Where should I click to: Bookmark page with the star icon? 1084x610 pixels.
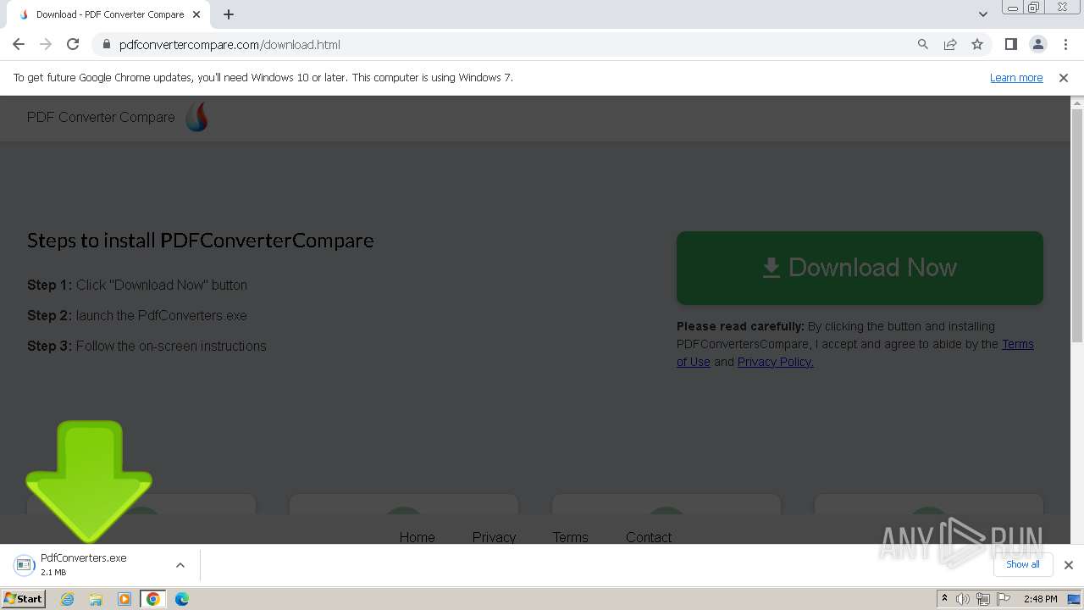(x=977, y=44)
